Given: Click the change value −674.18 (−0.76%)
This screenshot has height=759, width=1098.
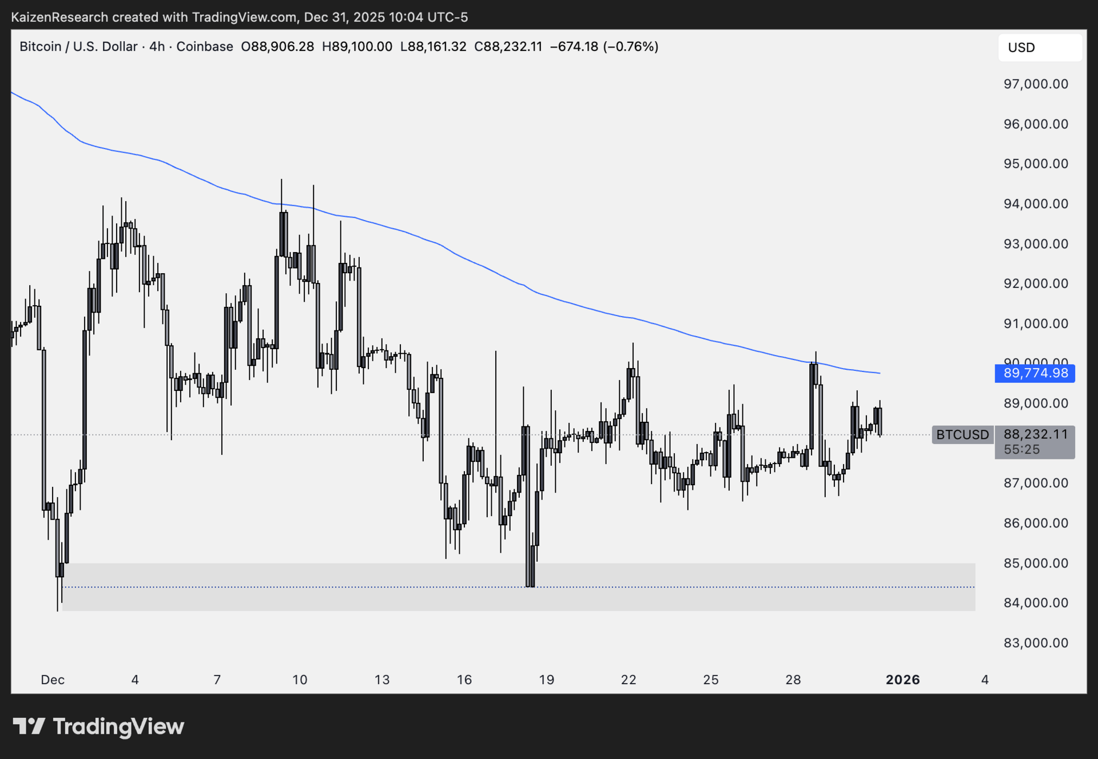Looking at the screenshot, I should click(x=604, y=46).
